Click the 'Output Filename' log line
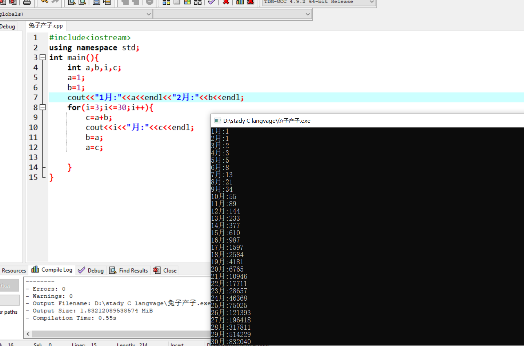 coord(118,303)
